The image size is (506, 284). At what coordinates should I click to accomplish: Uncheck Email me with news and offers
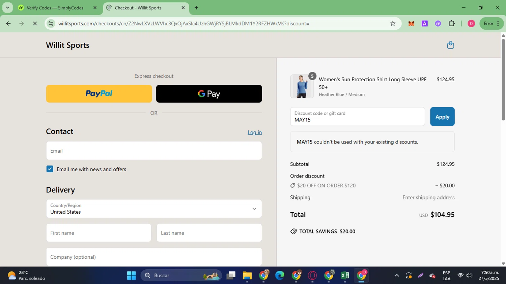(50, 169)
